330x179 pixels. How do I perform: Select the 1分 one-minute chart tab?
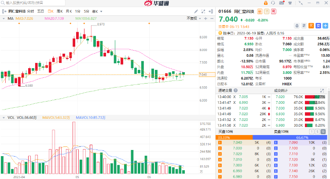tap(77, 11)
